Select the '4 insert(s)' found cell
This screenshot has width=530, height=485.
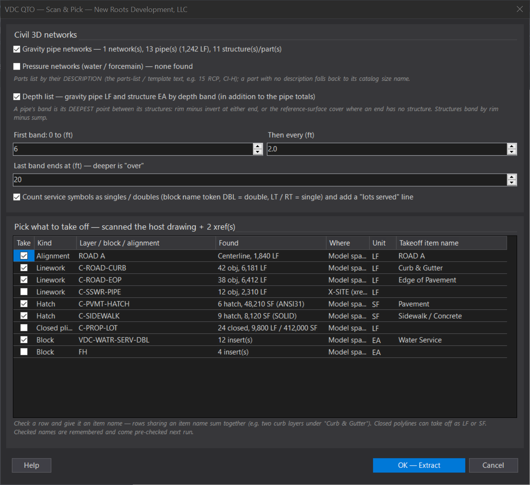(271, 352)
